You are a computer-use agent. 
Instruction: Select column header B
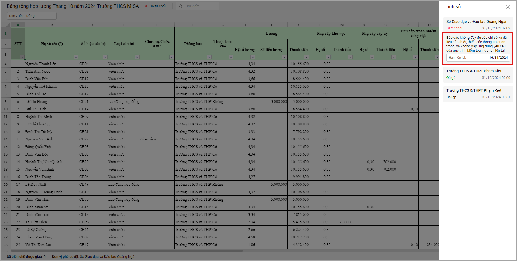[52, 25]
